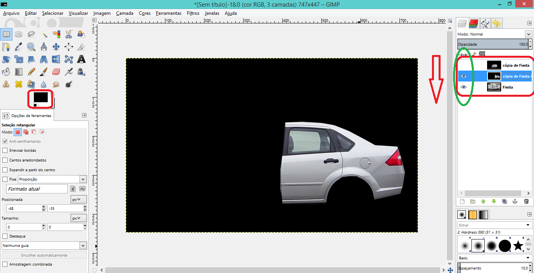Open the layer Modo dropdown
The height and width of the screenshot is (273, 534).
click(x=529, y=34)
